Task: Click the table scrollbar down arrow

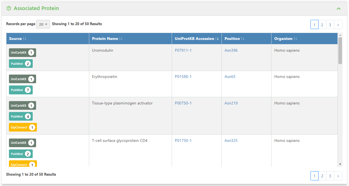Action: [340, 164]
